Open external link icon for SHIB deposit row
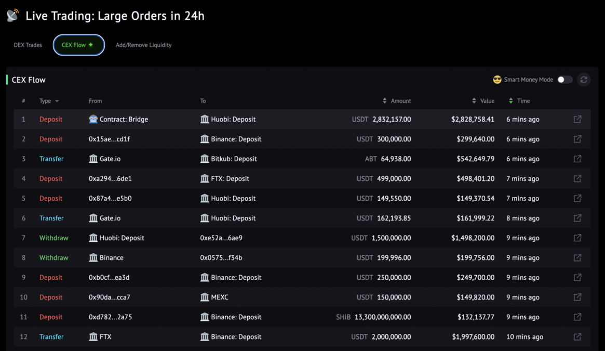The image size is (605, 351). click(577, 317)
